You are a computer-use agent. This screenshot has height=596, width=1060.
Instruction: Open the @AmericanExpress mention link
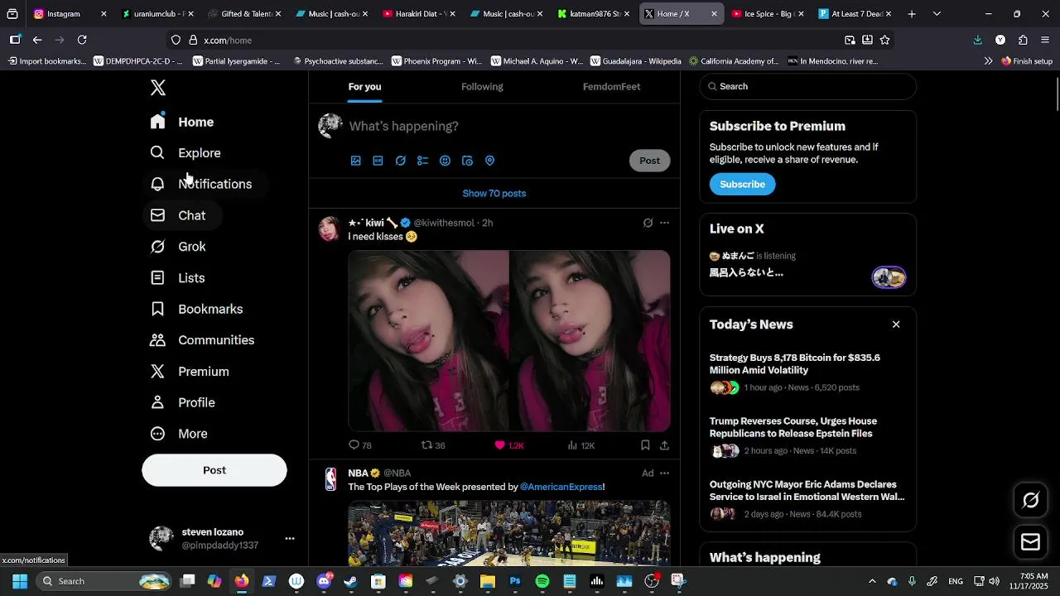(x=561, y=487)
